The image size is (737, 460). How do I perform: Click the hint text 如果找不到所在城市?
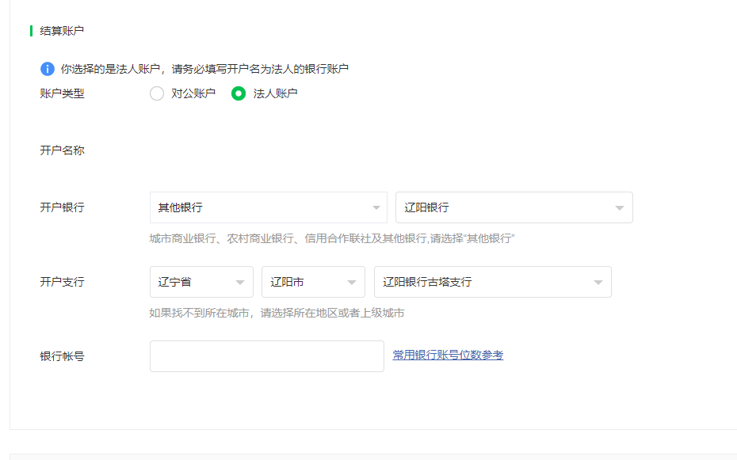[277, 313]
